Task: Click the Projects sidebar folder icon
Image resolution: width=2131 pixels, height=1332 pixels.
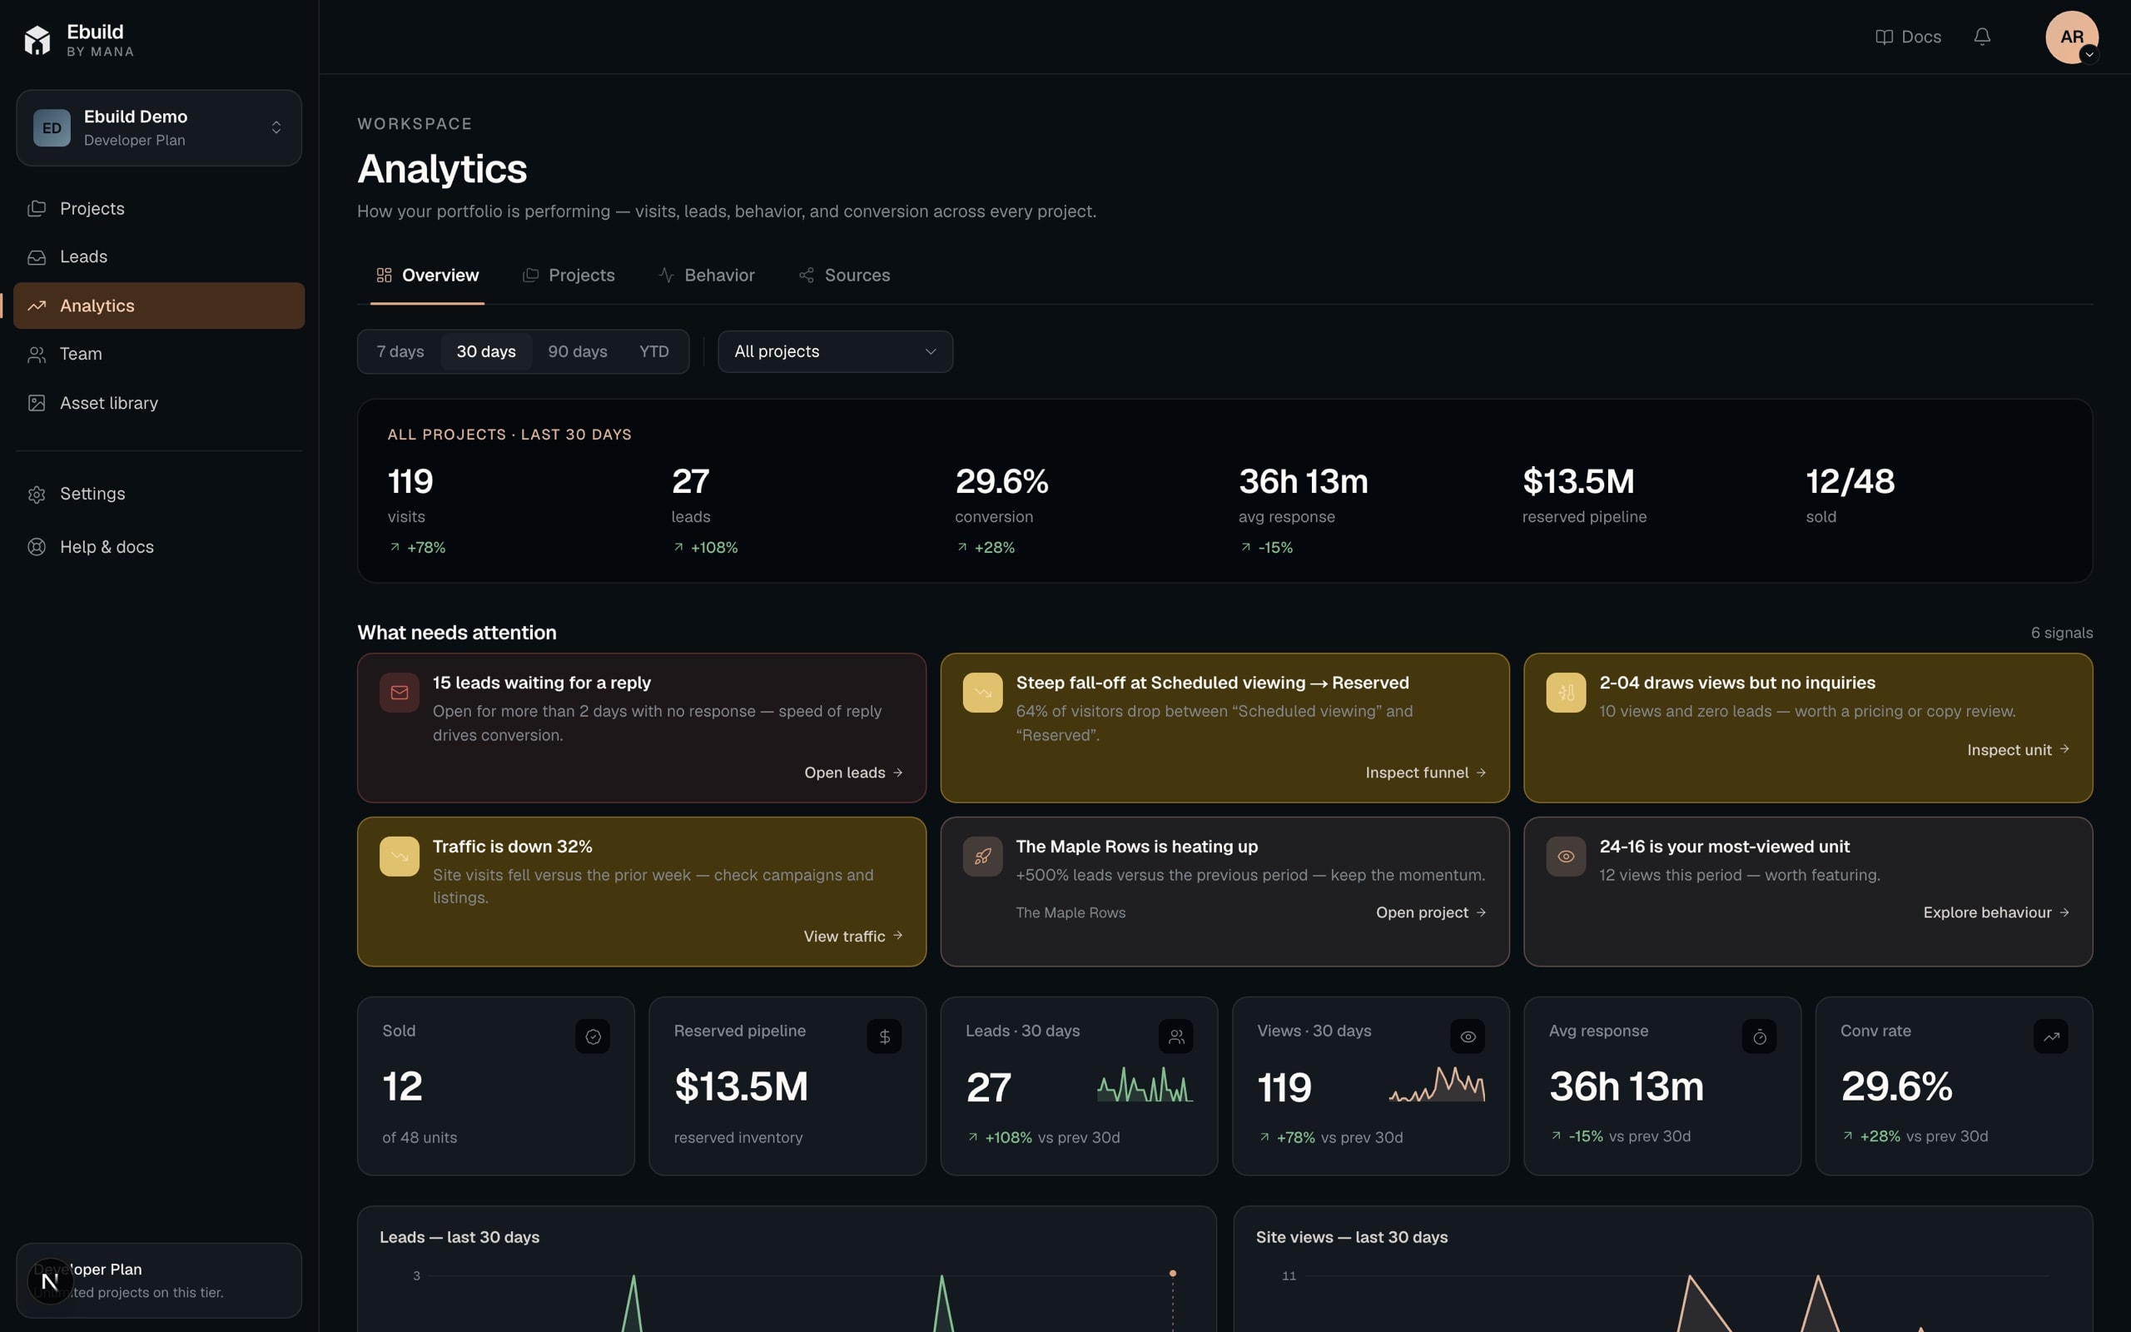Action: coord(36,209)
